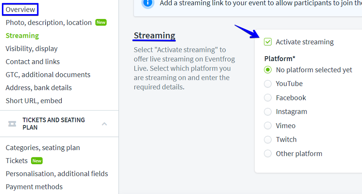Go to Address, bank details
Screen dimensions: 362x194
[x=39, y=87]
